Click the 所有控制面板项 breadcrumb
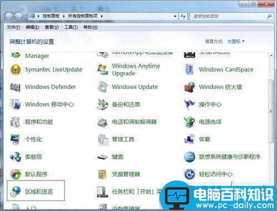This screenshot has height=211, width=277. [83, 16]
